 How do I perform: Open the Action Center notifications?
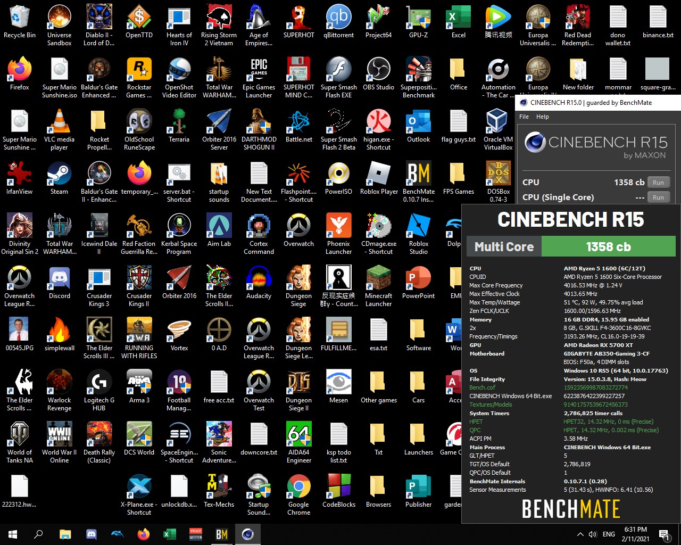click(664, 534)
